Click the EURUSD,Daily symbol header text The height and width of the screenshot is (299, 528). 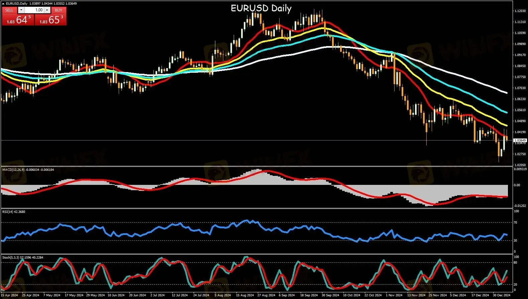tap(17, 4)
